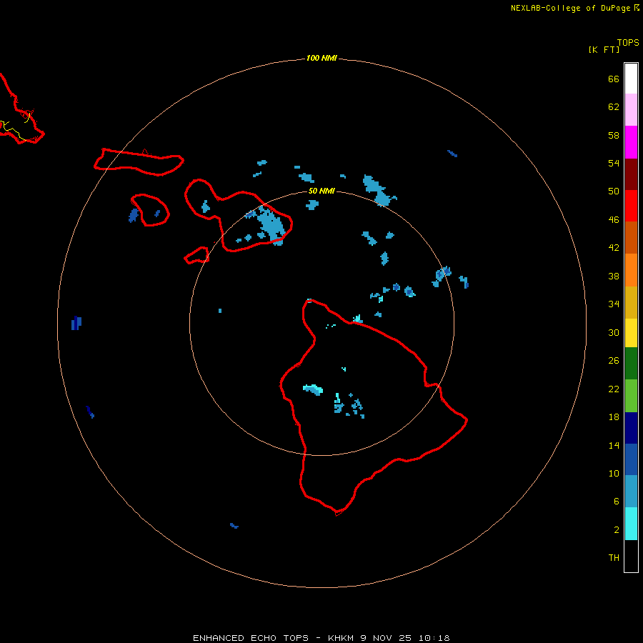This screenshot has width=643, height=643.
Task: Click the legend value 22
Action: coord(614,389)
